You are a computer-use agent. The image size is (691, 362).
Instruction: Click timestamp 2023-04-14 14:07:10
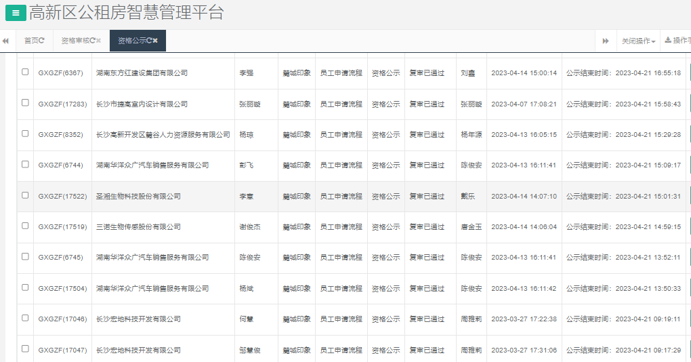524,196
